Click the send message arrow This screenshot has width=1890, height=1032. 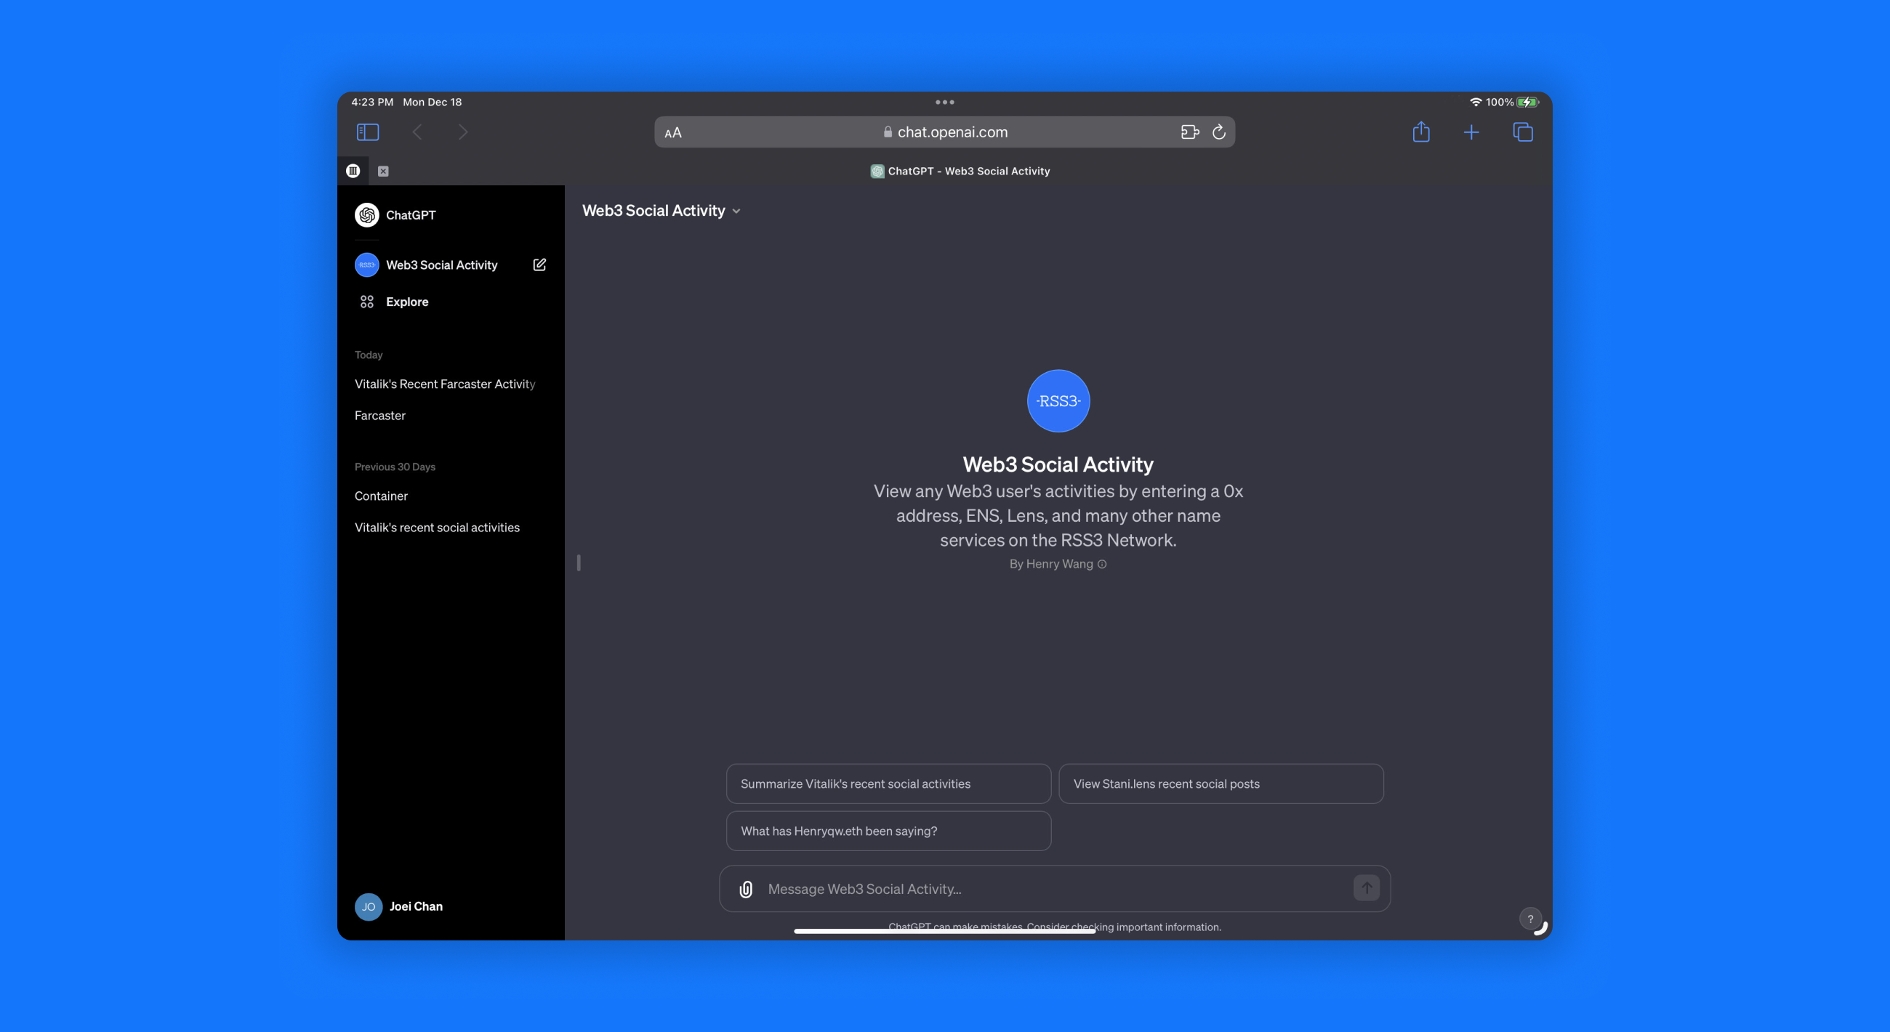click(x=1365, y=887)
